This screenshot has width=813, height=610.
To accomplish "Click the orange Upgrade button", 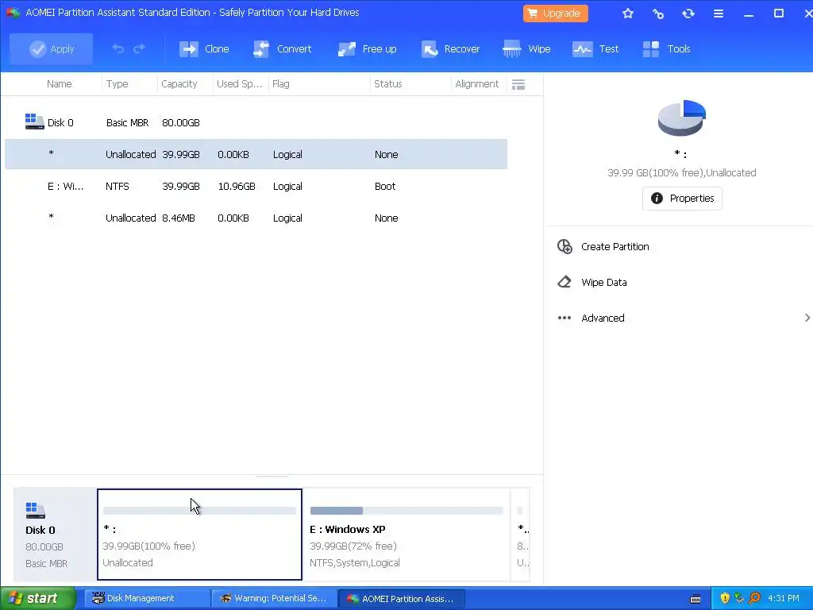I will point(555,14).
